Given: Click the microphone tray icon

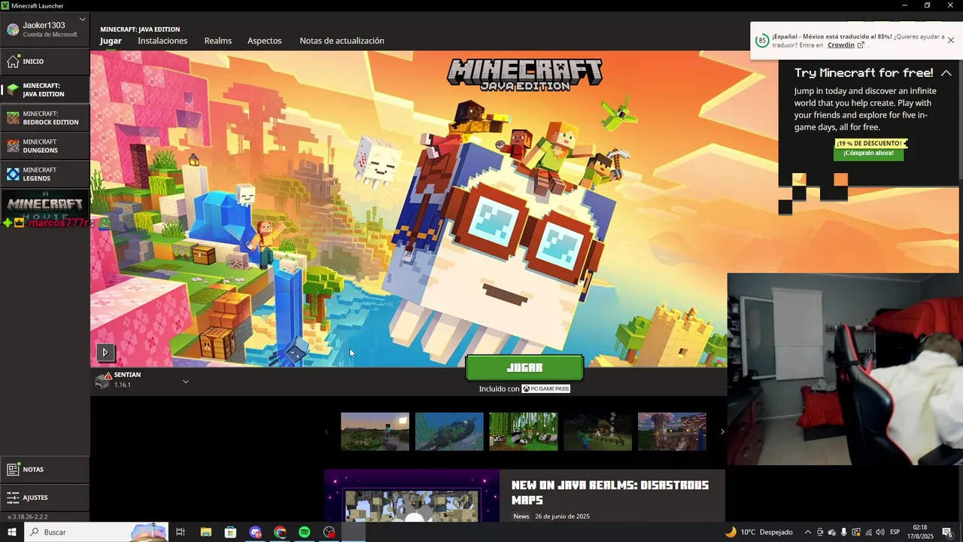Looking at the screenshot, I should (x=844, y=532).
